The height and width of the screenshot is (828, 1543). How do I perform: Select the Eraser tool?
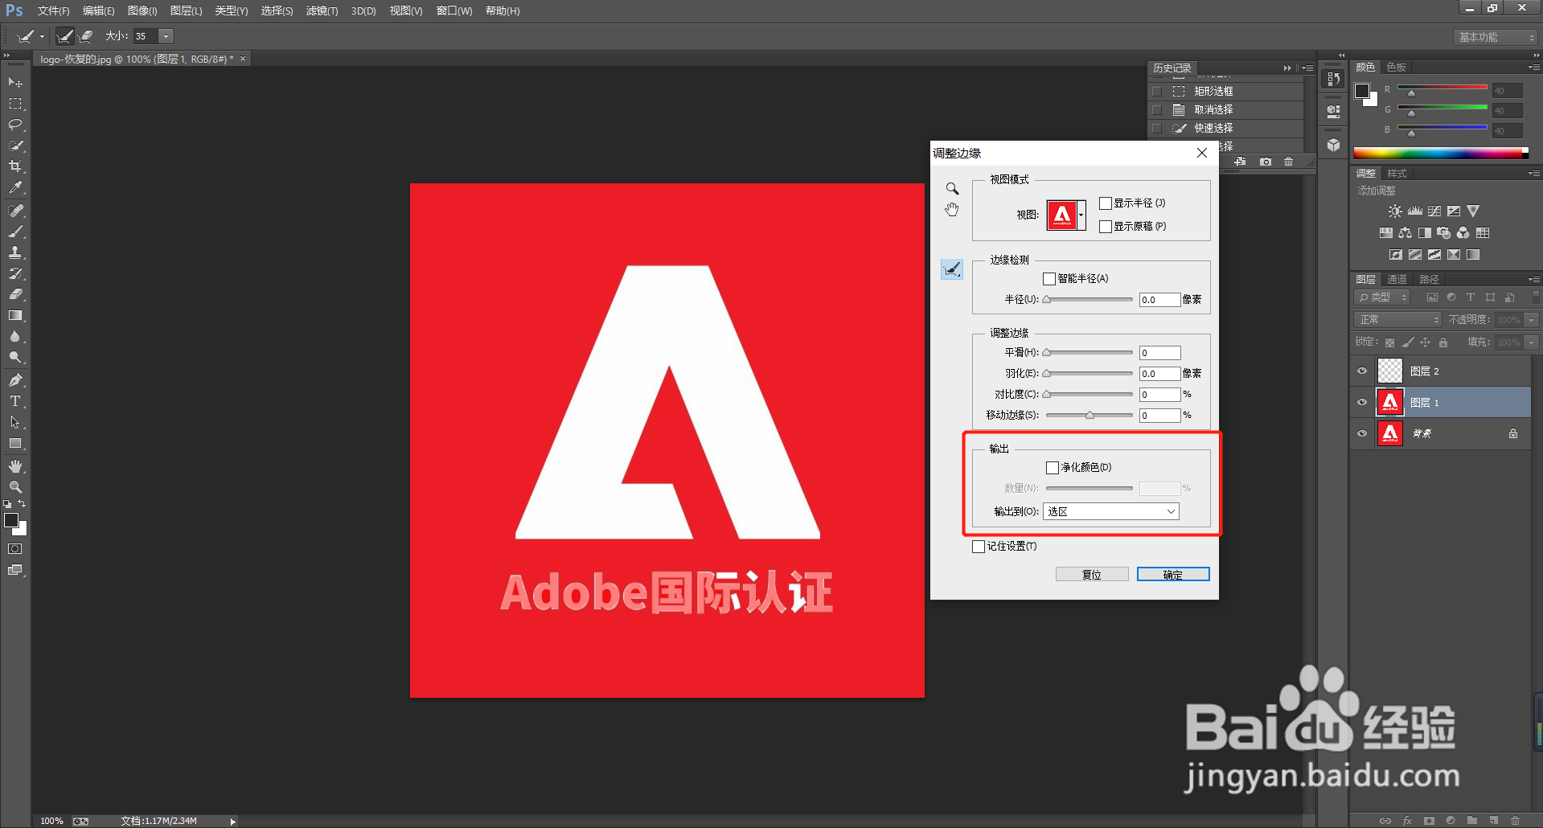coord(15,294)
